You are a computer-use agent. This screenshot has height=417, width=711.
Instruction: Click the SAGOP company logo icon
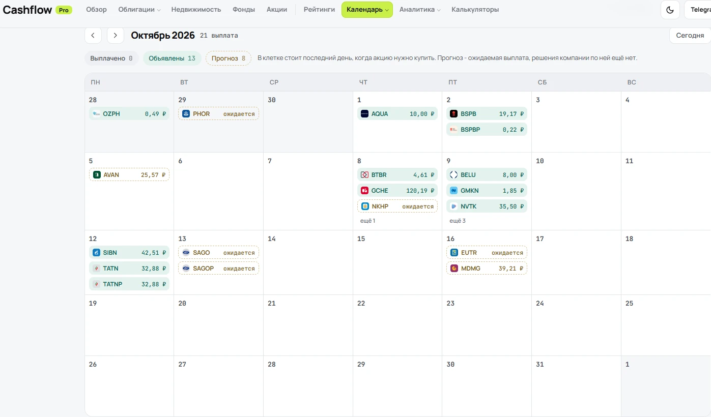click(186, 269)
